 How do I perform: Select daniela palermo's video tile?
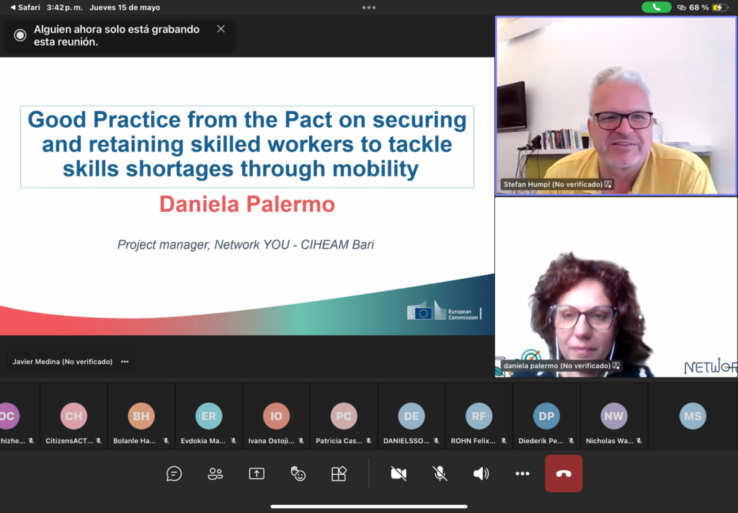(616, 287)
